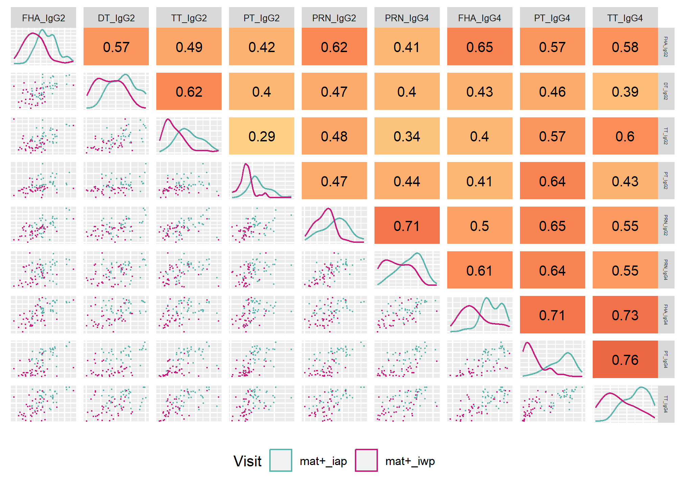Click the FHA_IgG2 versus DT_IgG2 scatter plot
The width and height of the screenshot is (682, 487).
coord(43,91)
